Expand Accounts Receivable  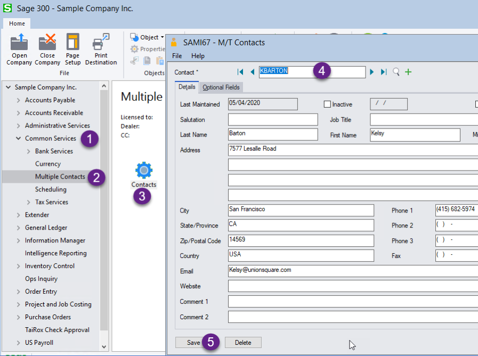pos(18,113)
